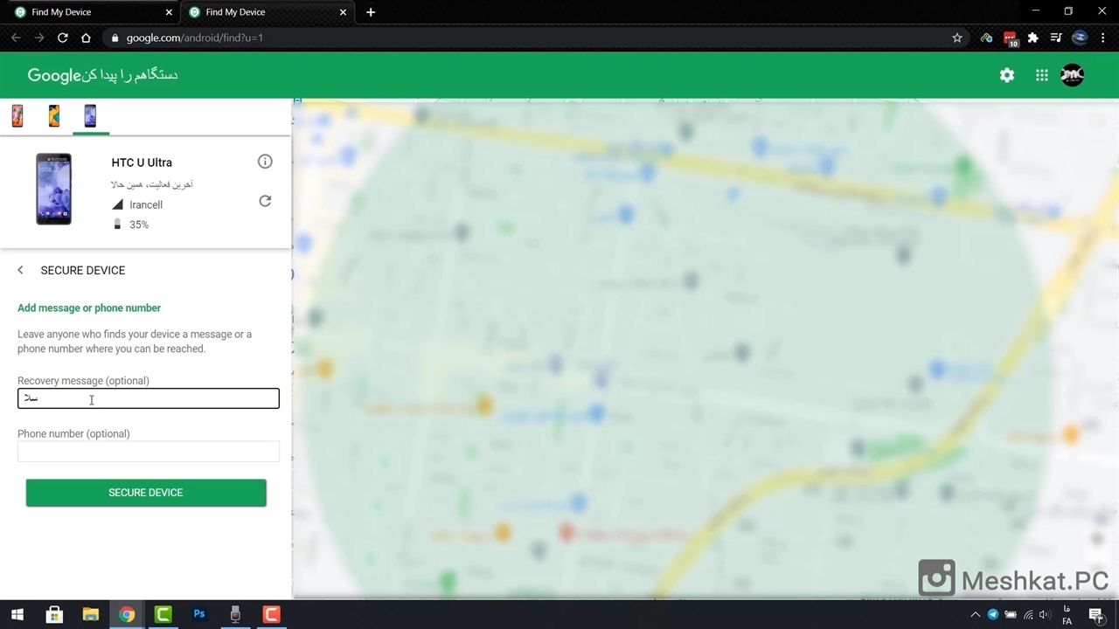Click the Recovery message text field
Image resolution: width=1119 pixels, height=629 pixels.
tap(149, 398)
